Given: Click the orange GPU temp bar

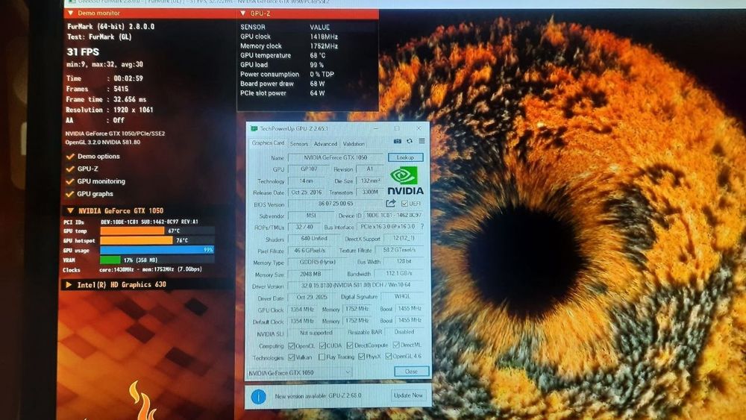Looking at the screenshot, I should (132, 231).
